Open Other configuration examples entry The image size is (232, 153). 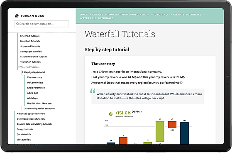[x=39, y=109]
